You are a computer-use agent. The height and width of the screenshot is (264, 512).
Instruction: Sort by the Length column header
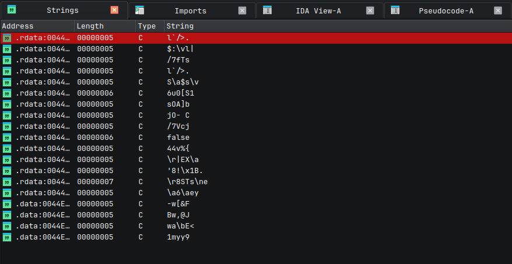pyautogui.click(x=105, y=26)
